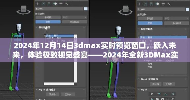Click the 混合器 button in the left panel
Image resolution: width=190 pixels, height=100 pixels.
point(52,94)
